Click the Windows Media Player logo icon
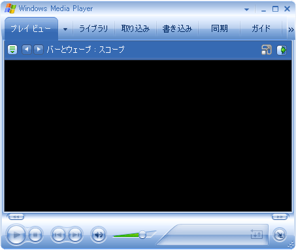The width and height of the screenshot is (296, 250). [x=10, y=8]
